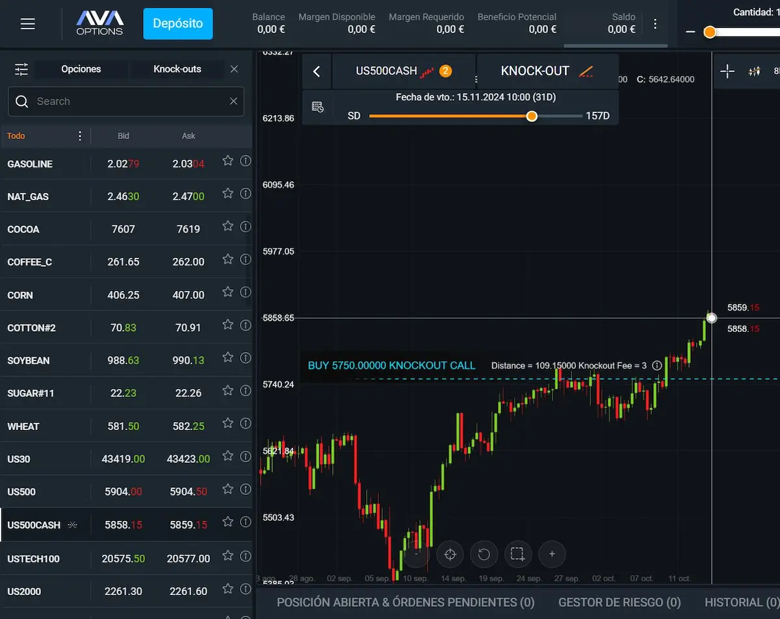Open the hamburger main menu
This screenshot has width=780, height=619.
click(28, 24)
